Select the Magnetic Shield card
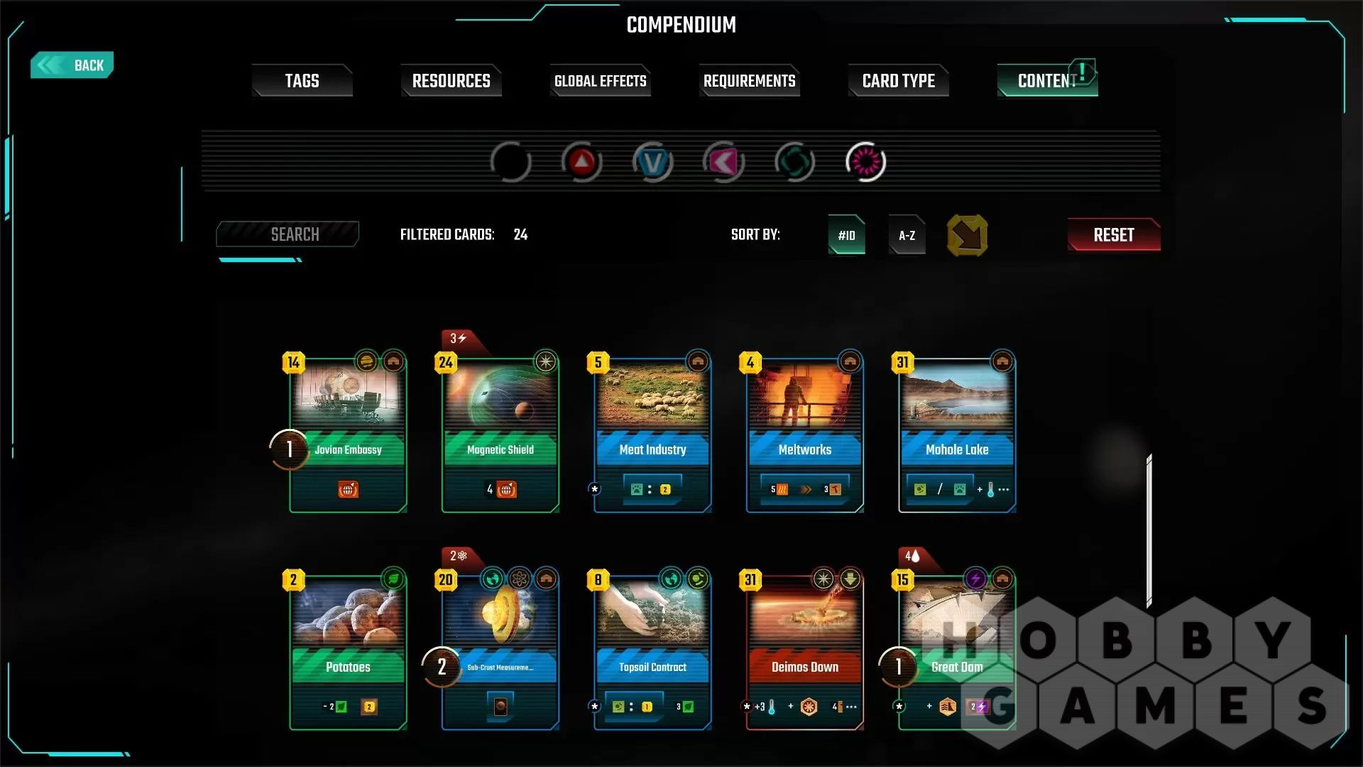Image resolution: width=1363 pixels, height=767 pixels. (500, 431)
